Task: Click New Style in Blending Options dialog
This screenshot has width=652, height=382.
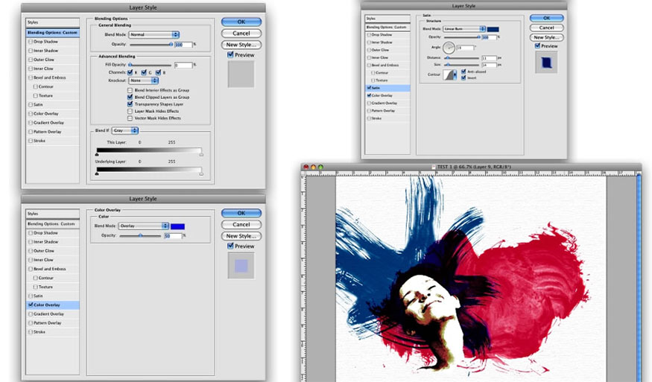Action: point(241,45)
